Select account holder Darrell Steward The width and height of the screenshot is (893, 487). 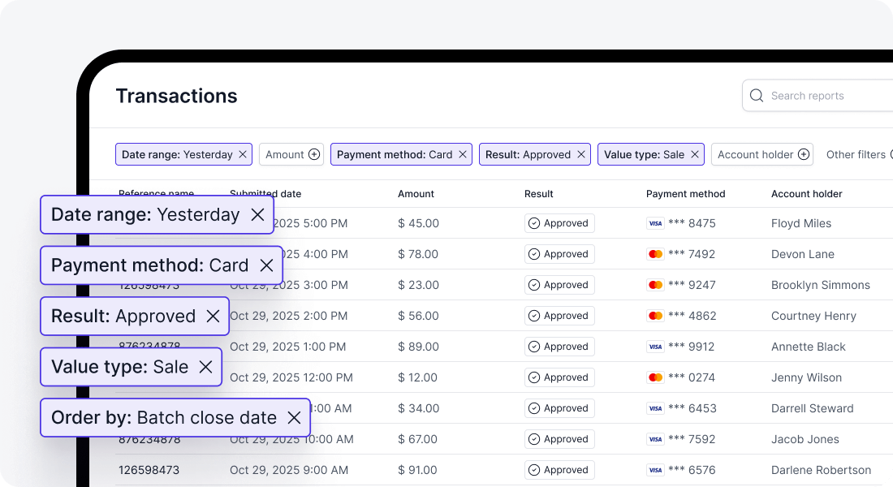[812, 407]
